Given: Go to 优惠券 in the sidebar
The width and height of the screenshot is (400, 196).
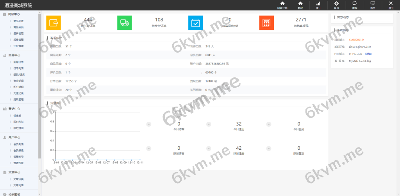Looking at the screenshot, I should 17,115.
